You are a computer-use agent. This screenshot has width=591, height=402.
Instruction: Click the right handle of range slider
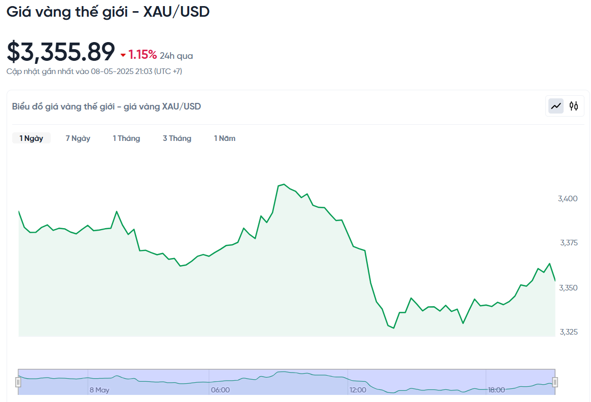point(555,382)
